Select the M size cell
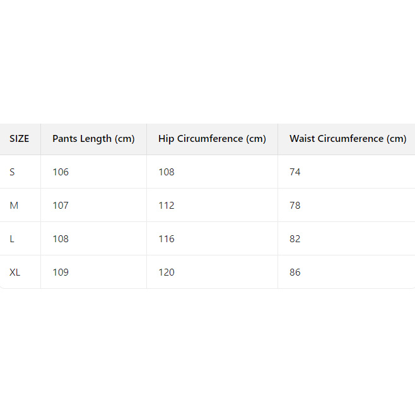 (x=13, y=206)
